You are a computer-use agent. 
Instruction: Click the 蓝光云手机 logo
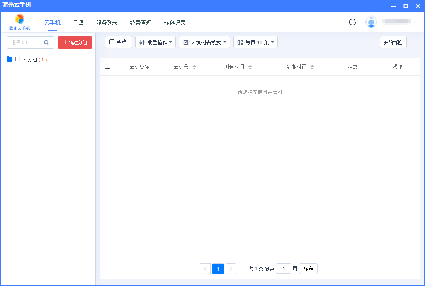coord(20,22)
